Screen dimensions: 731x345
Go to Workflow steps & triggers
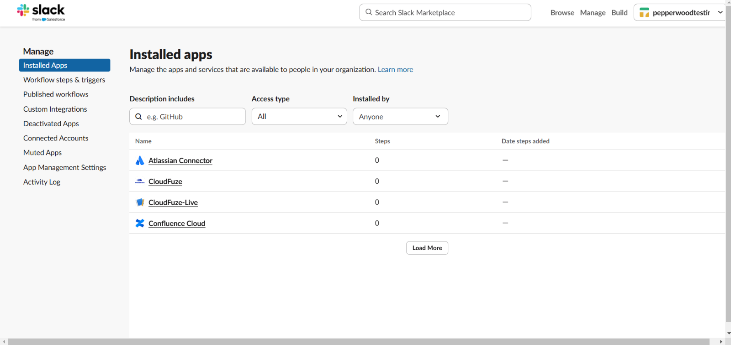point(64,80)
